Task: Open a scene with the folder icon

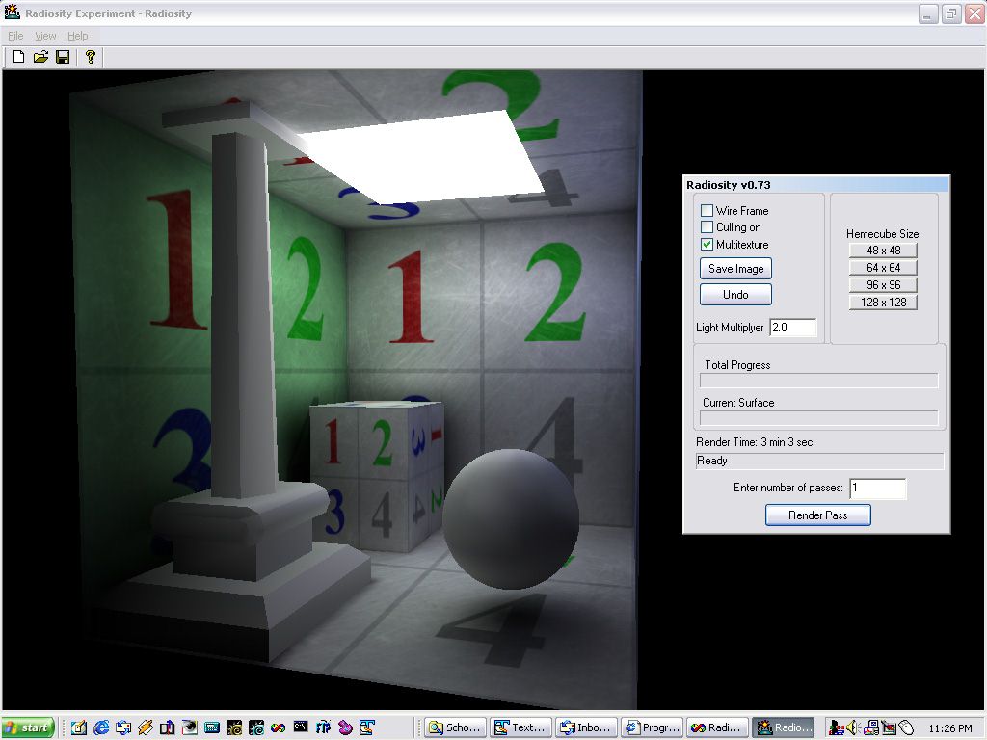Action: coord(40,57)
